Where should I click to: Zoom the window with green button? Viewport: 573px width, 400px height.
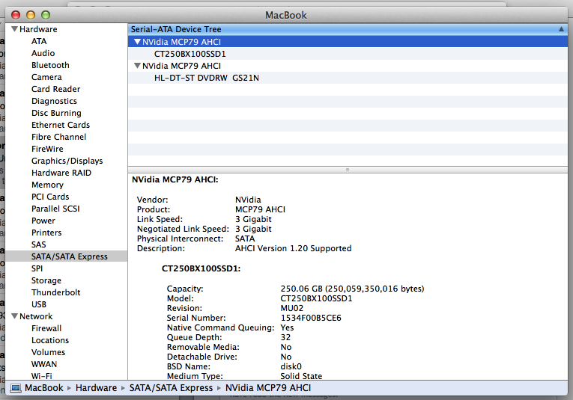pos(46,15)
